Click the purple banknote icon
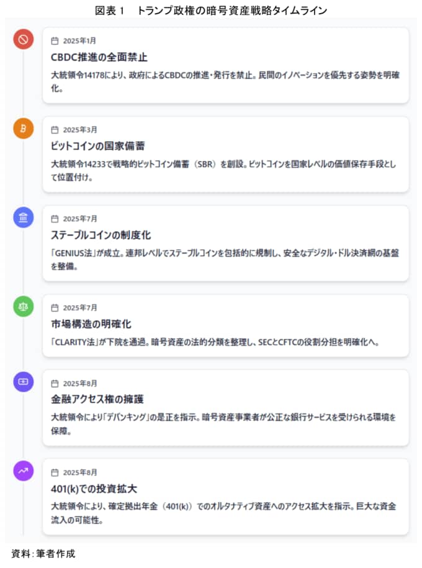 tap(23, 382)
